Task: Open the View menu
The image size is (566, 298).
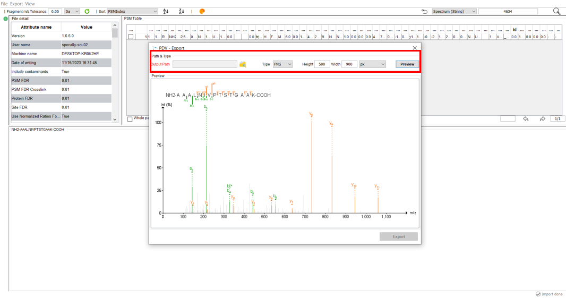Action: pos(30,4)
